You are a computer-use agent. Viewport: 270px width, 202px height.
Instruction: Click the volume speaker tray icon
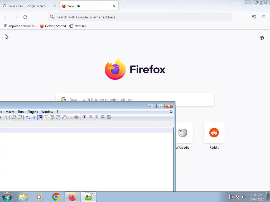point(243,197)
